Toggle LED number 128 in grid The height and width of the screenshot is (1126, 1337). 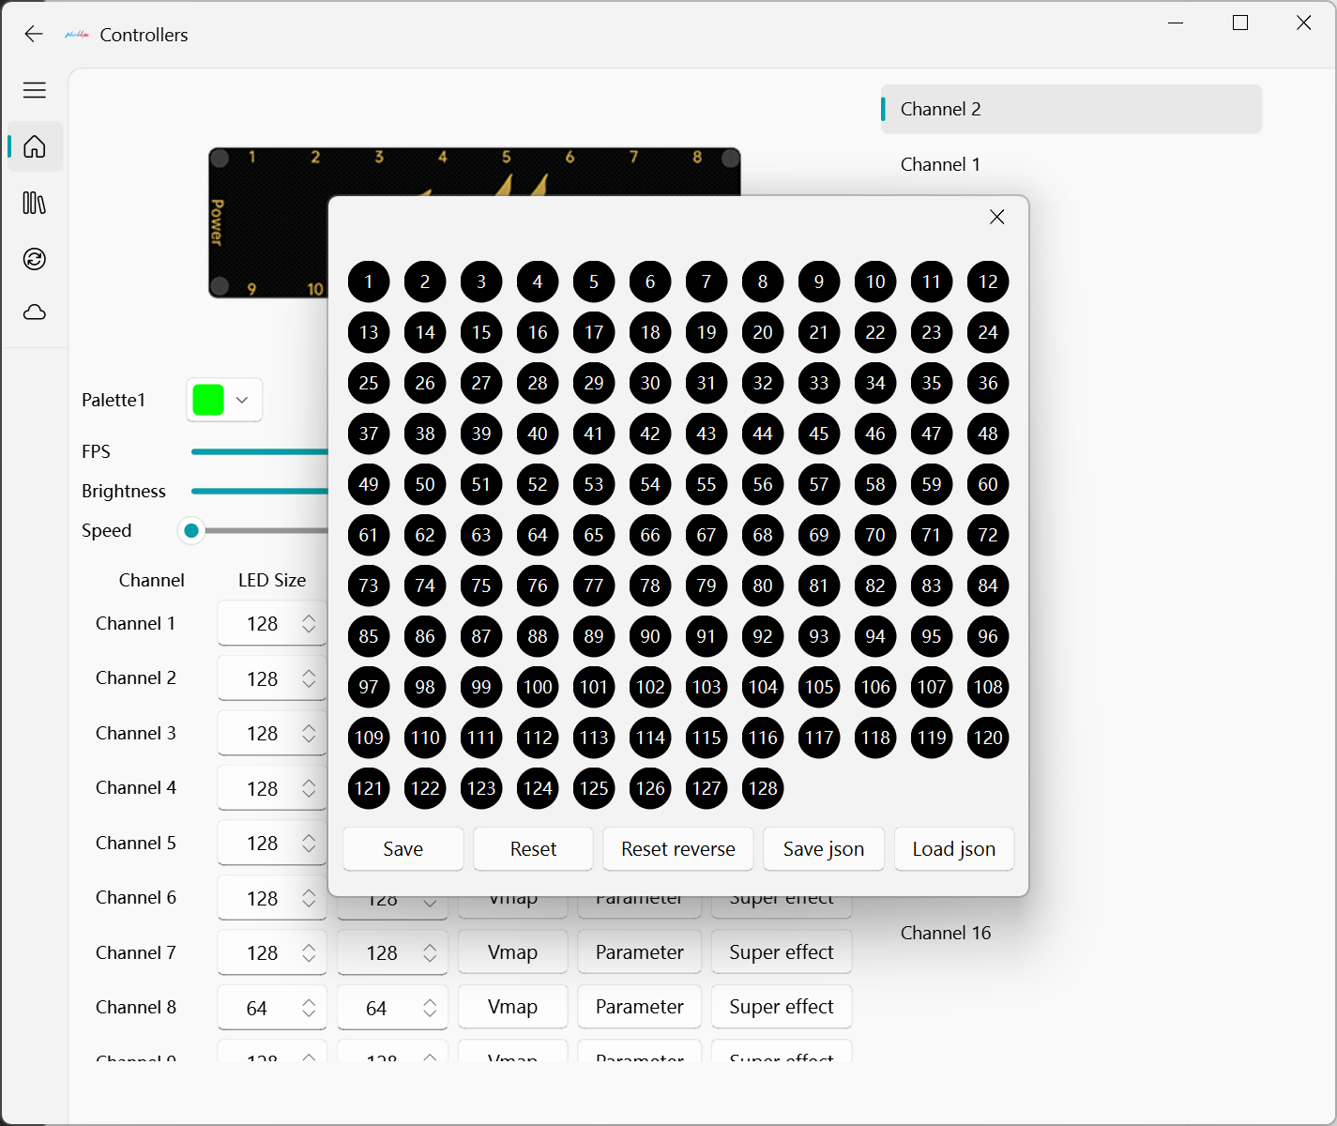point(763,788)
